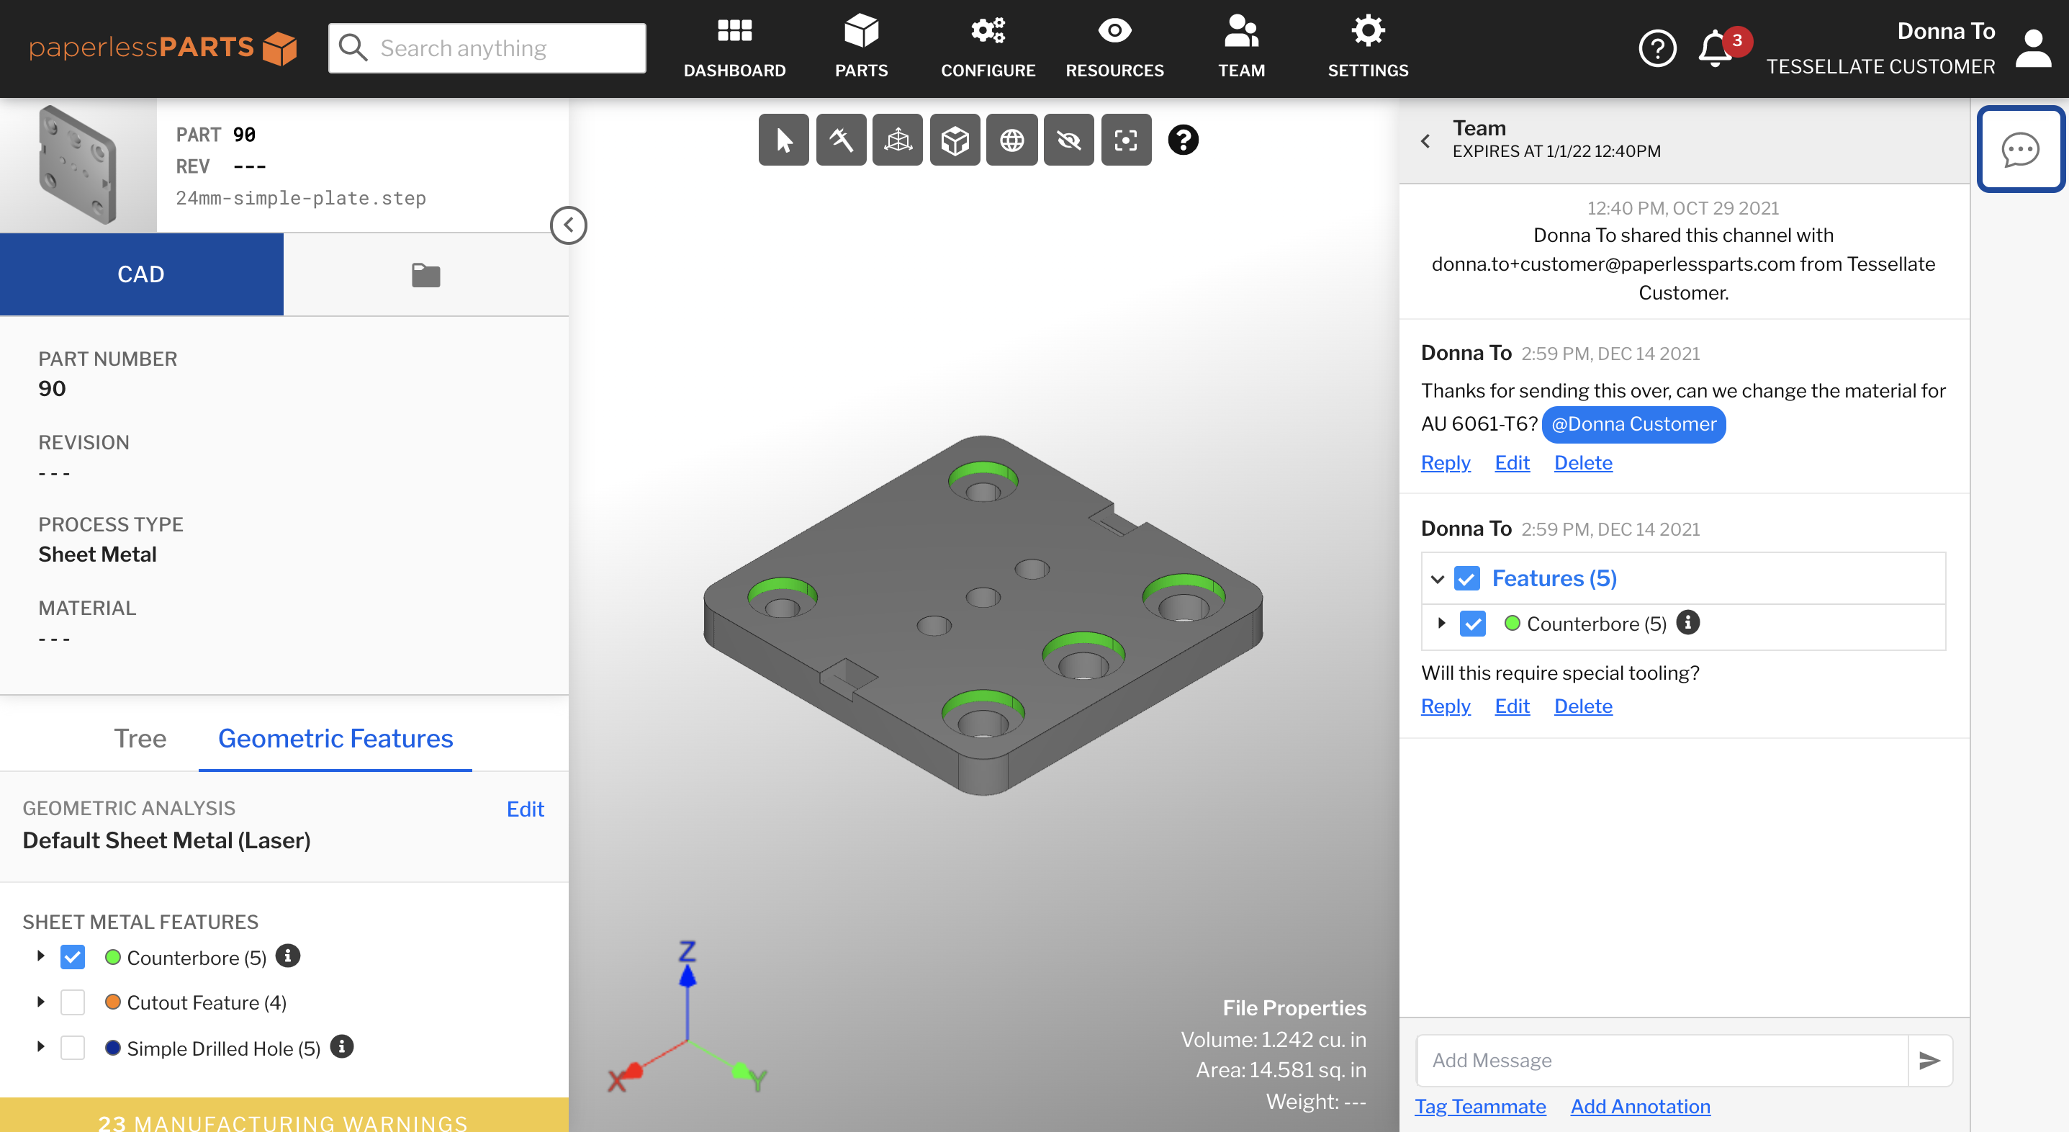Click the fit-to-view focus icon

point(1126,140)
